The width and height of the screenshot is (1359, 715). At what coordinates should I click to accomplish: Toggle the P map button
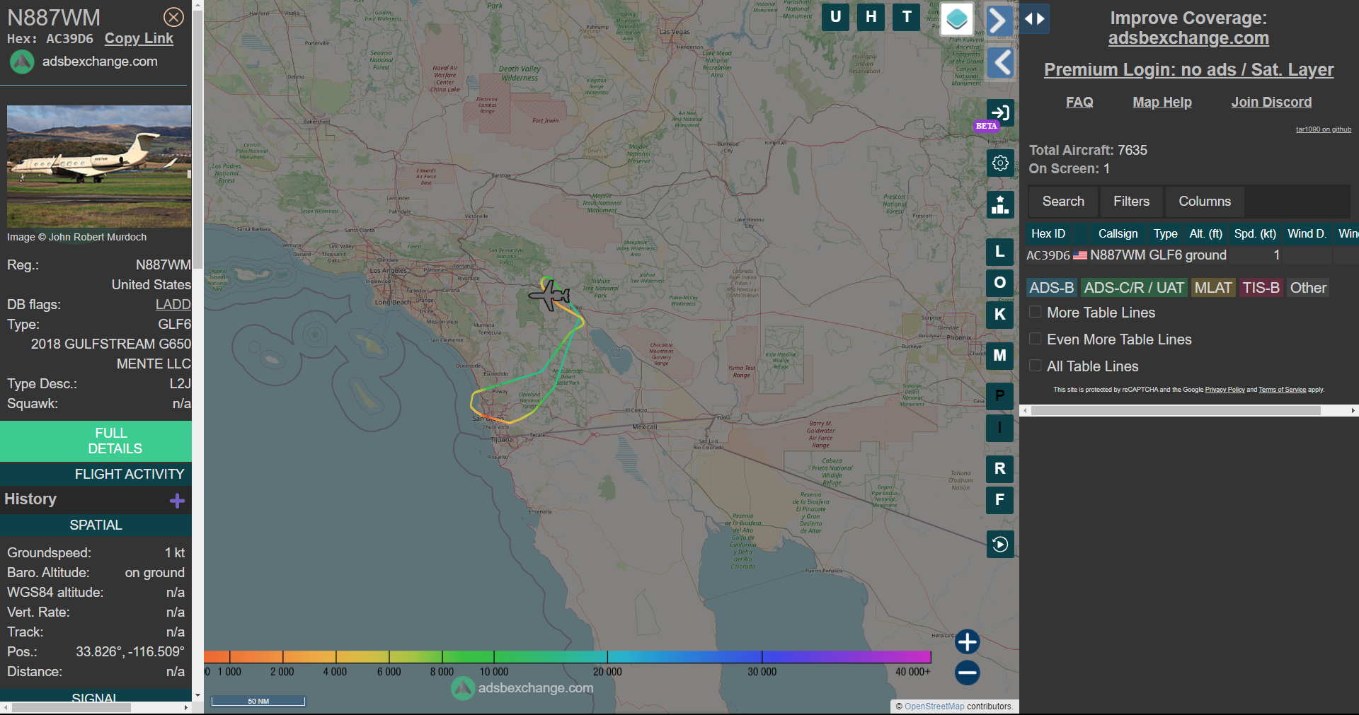coord(999,396)
